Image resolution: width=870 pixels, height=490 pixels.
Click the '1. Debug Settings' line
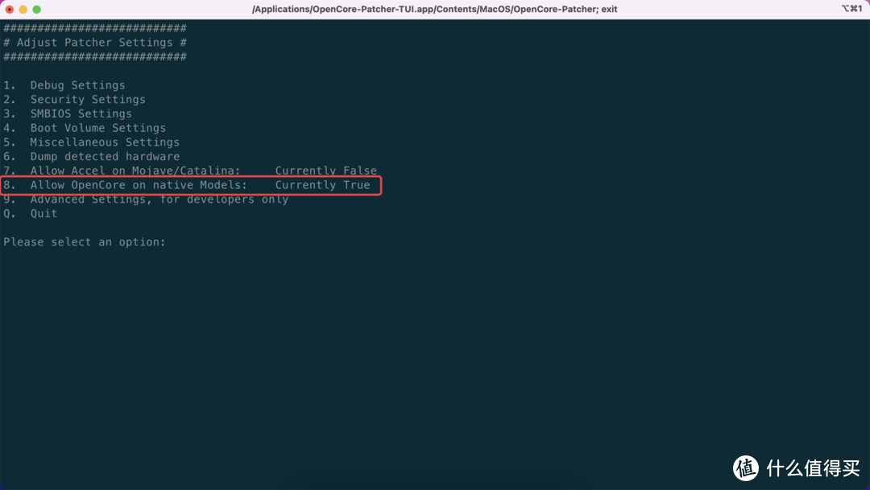pyautogui.click(x=64, y=85)
